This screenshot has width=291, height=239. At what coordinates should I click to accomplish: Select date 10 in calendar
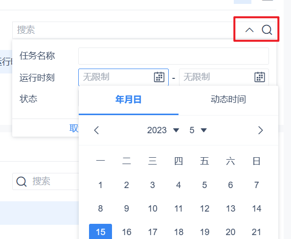coord(153,209)
